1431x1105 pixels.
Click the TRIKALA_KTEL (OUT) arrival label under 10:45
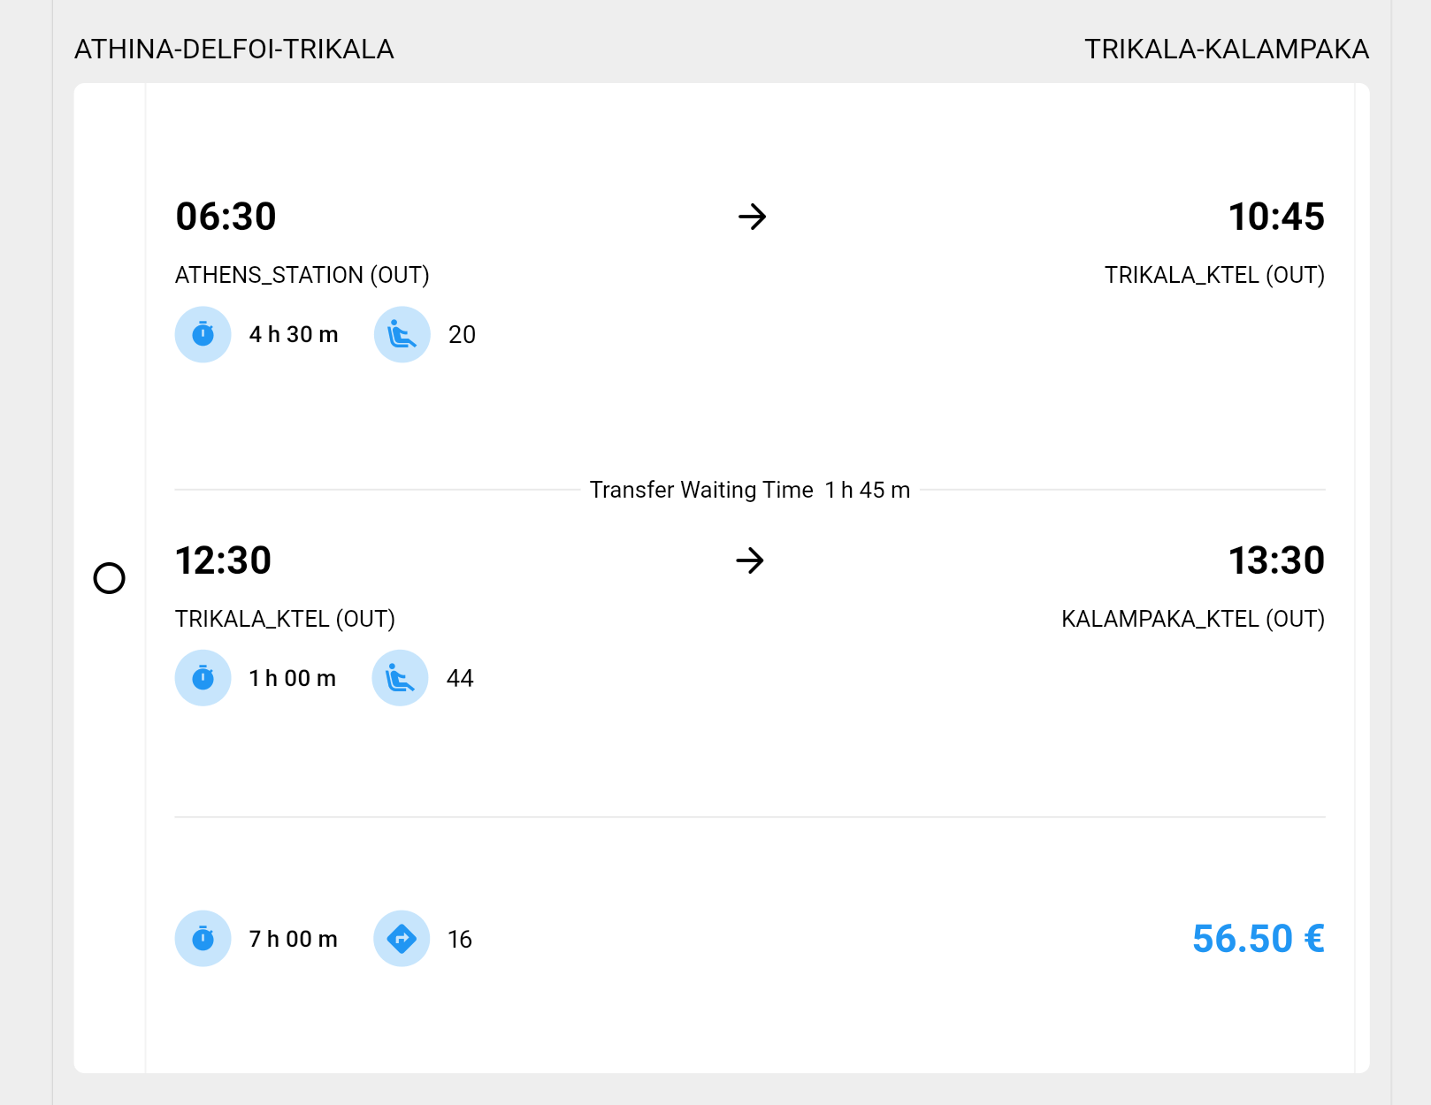point(1214,276)
